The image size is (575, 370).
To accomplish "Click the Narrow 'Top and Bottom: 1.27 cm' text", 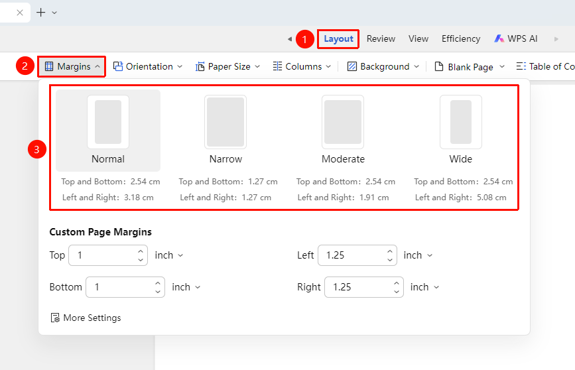I will click(228, 182).
